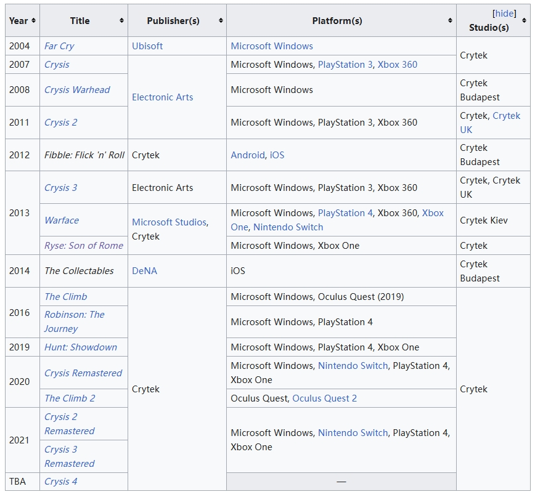The width and height of the screenshot is (535, 497).
Task: Select iOS text in The Collectables row
Action: pos(238,270)
